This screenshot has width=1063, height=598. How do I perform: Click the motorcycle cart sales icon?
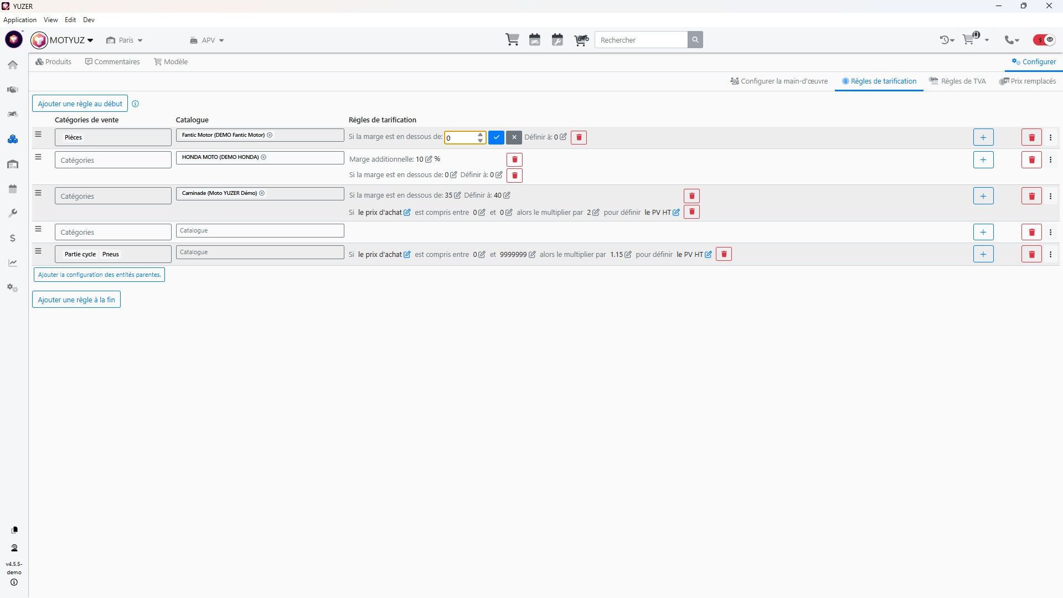581,40
